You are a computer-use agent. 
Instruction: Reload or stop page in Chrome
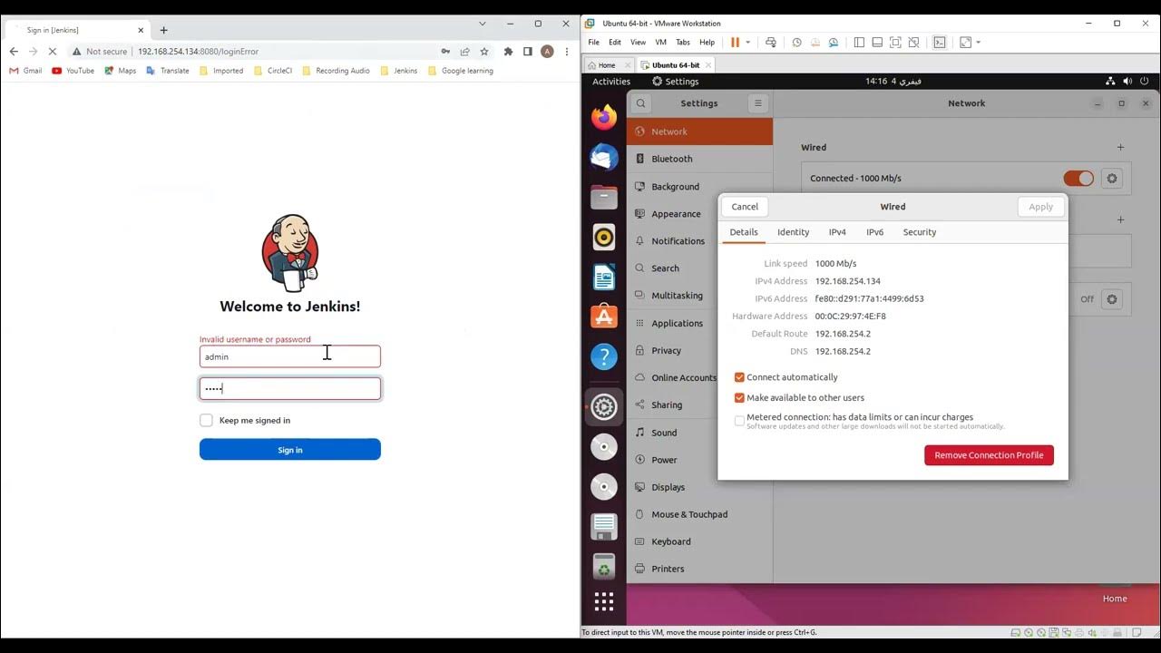tap(52, 52)
